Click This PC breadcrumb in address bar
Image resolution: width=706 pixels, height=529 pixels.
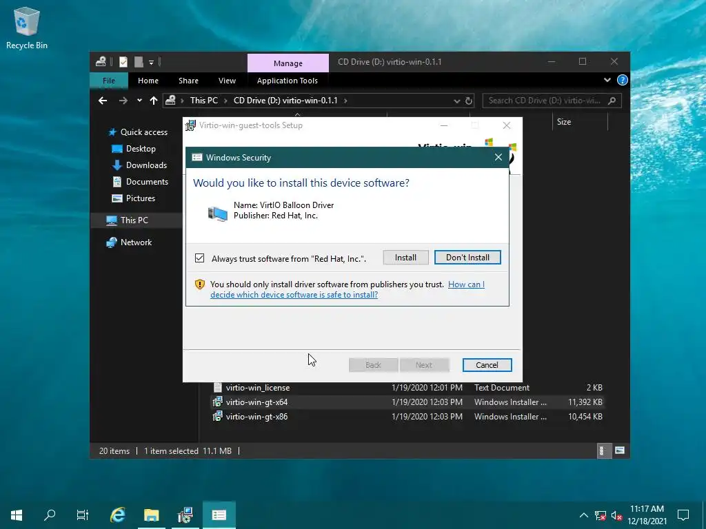click(x=203, y=101)
